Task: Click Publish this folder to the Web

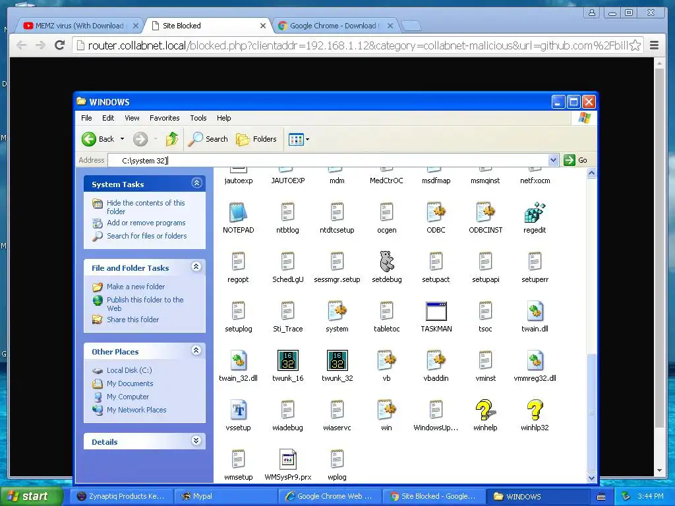Action: 145,304
